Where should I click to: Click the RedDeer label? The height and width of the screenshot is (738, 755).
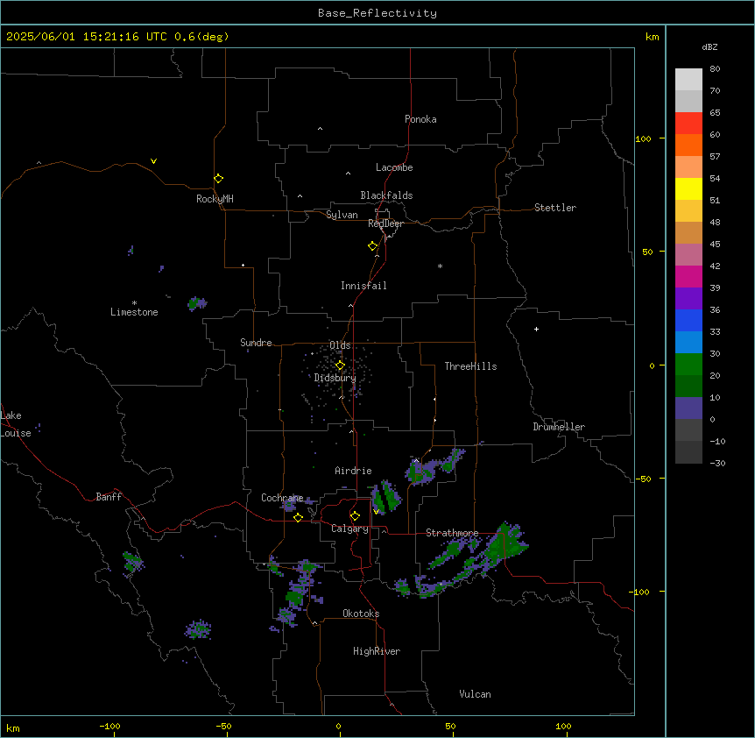tap(385, 223)
